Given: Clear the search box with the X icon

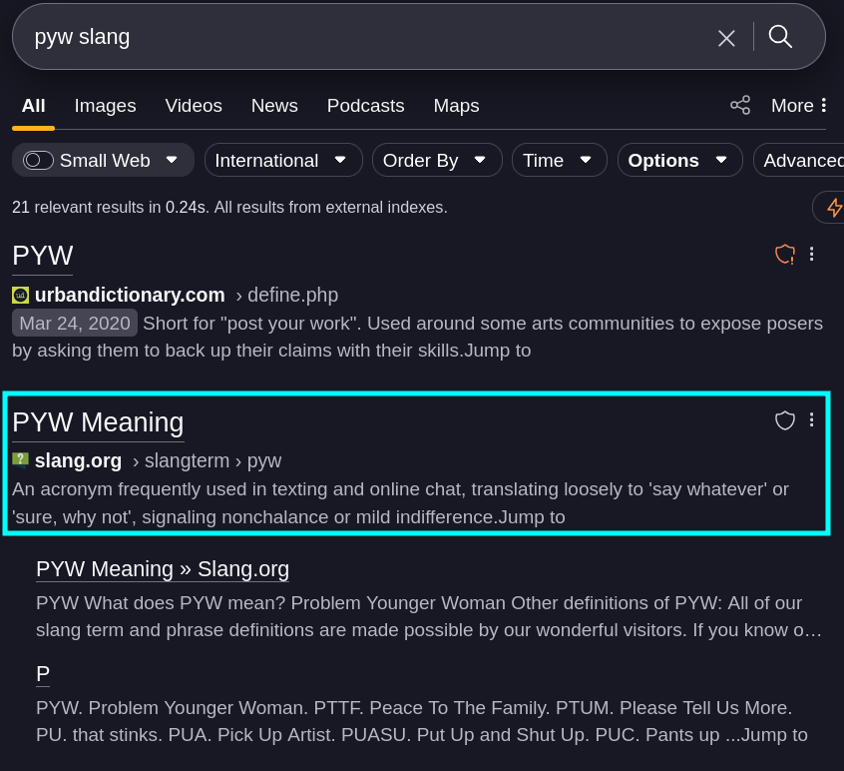Looking at the screenshot, I should pos(726,38).
